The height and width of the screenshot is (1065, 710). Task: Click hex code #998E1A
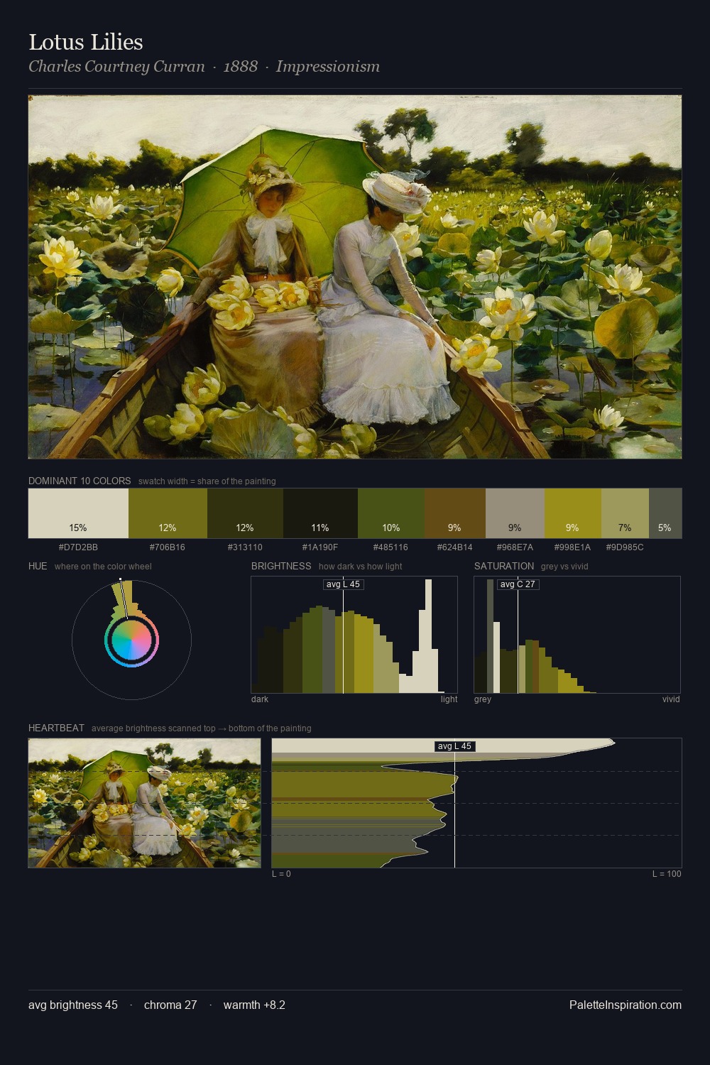[x=572, y=547]
